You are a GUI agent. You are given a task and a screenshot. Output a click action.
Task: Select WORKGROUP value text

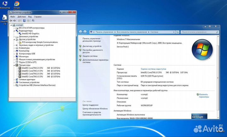147,105
